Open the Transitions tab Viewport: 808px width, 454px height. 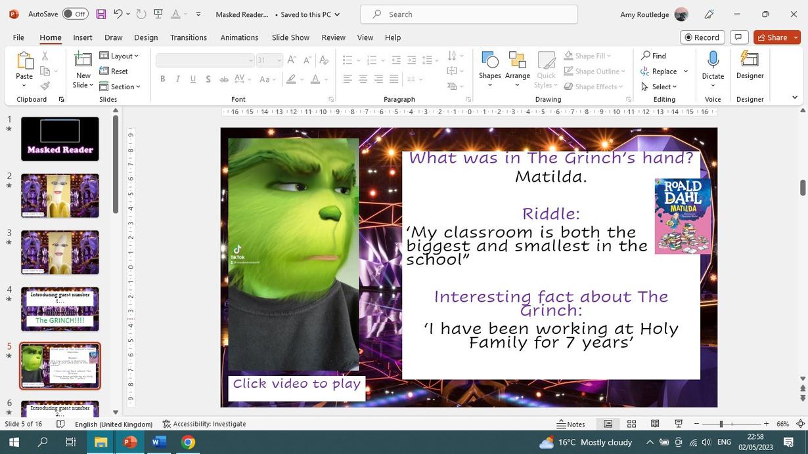pos(189,37)
